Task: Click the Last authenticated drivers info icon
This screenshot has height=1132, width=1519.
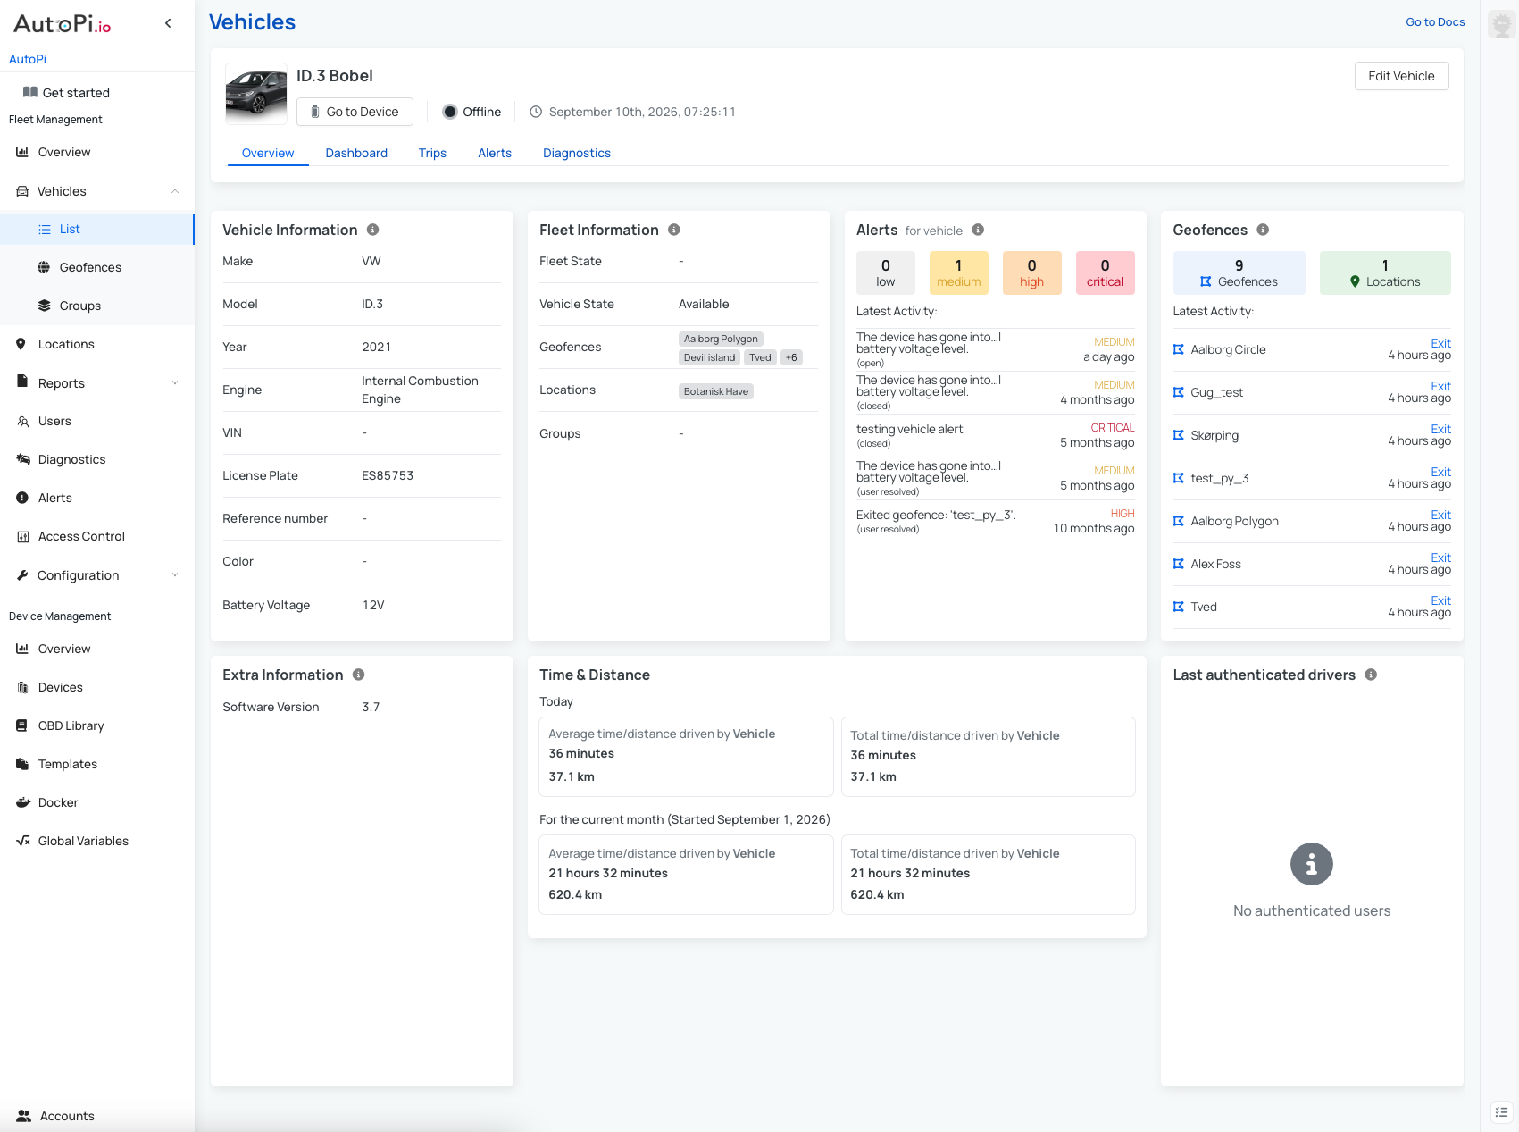Action: tap(1371, 675)
